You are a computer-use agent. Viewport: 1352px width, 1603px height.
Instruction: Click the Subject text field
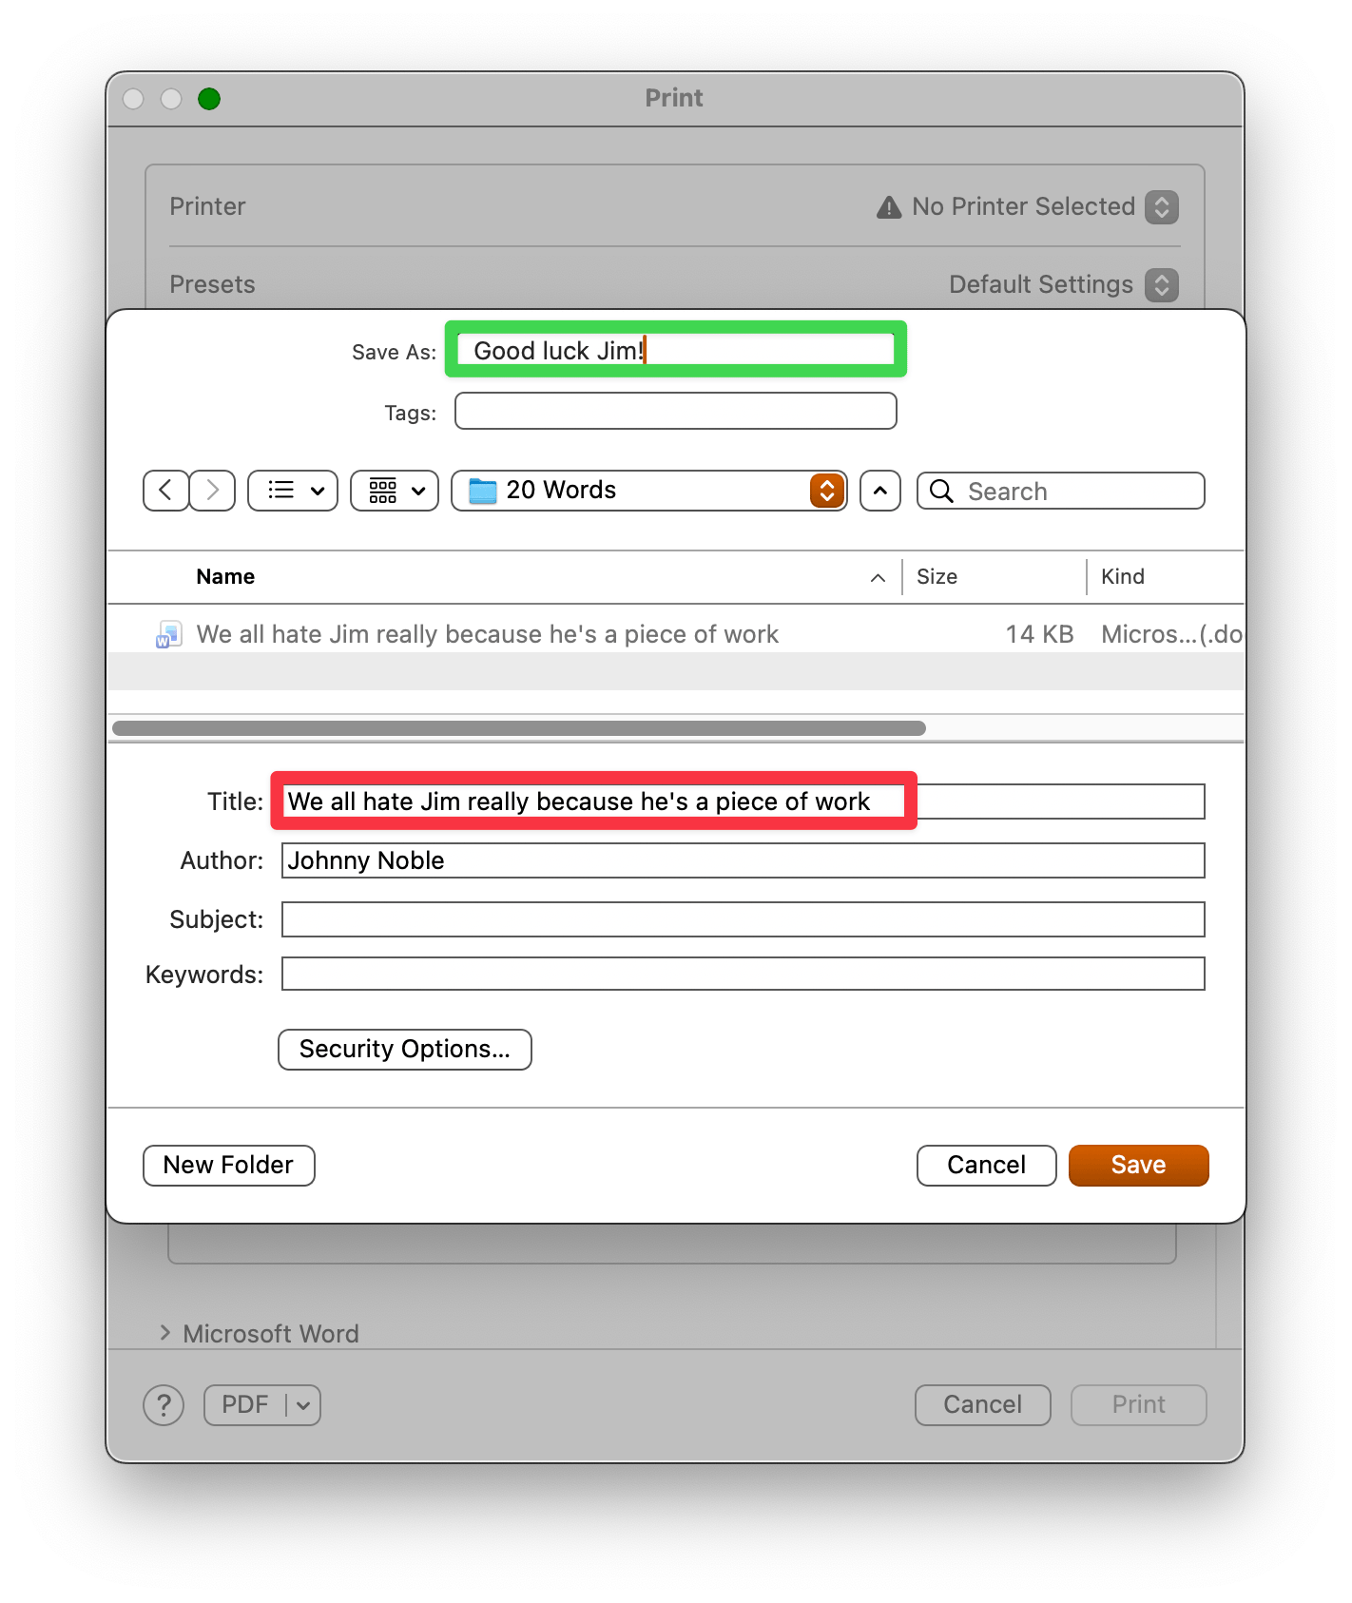click(744, 919)
